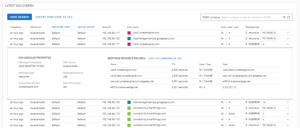This screenshot has width=300, height=128.
Task: Collapse the expanded cdn2.unrealengine.com NOERROR row
Action: coord(288,44)
